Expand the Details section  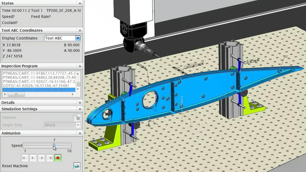[80, 103]
